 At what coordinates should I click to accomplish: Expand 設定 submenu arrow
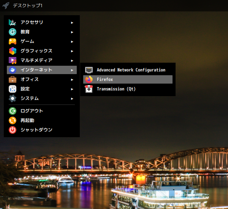pyautogui.click(x=72, y=89)
